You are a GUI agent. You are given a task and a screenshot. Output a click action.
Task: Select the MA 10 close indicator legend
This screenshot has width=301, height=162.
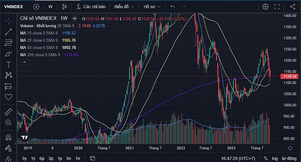click(39, 33)
